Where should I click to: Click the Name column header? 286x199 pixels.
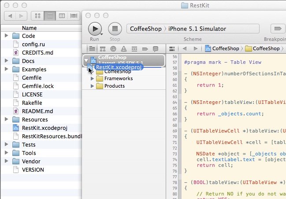(29, 28)
